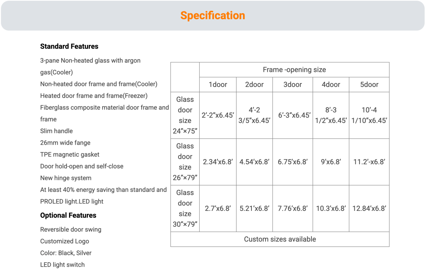Click the 12.84'x6.8' table cell
The image size is (426, 269).
370,209
